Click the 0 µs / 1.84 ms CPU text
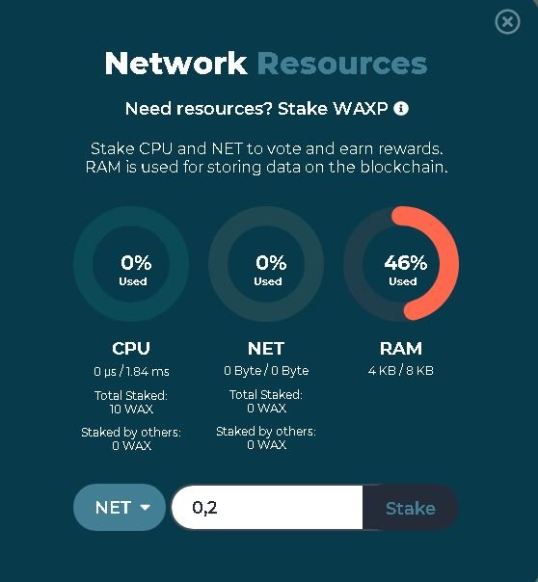The image size is (538, 582). point(131,371)
